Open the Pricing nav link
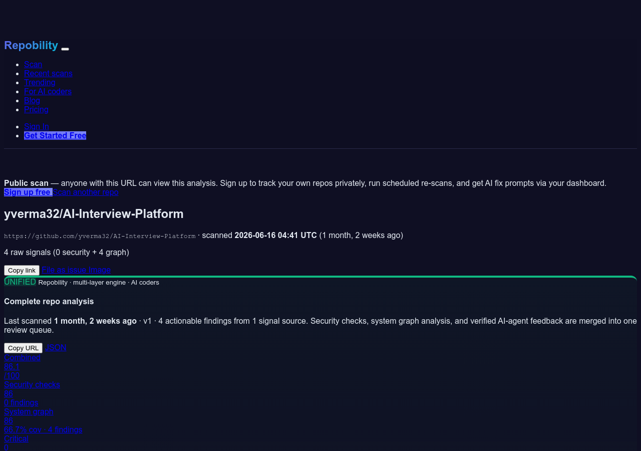The height and width of the screenshot is (451, 641). pos(36,109)
